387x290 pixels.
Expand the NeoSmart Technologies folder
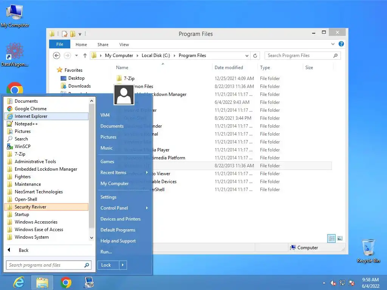pos(46,192)
